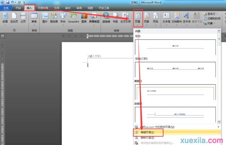Screen dimensions: 226x145
Task: Open the Shapes (形状) gallery
Action: [x=63, y=19]
